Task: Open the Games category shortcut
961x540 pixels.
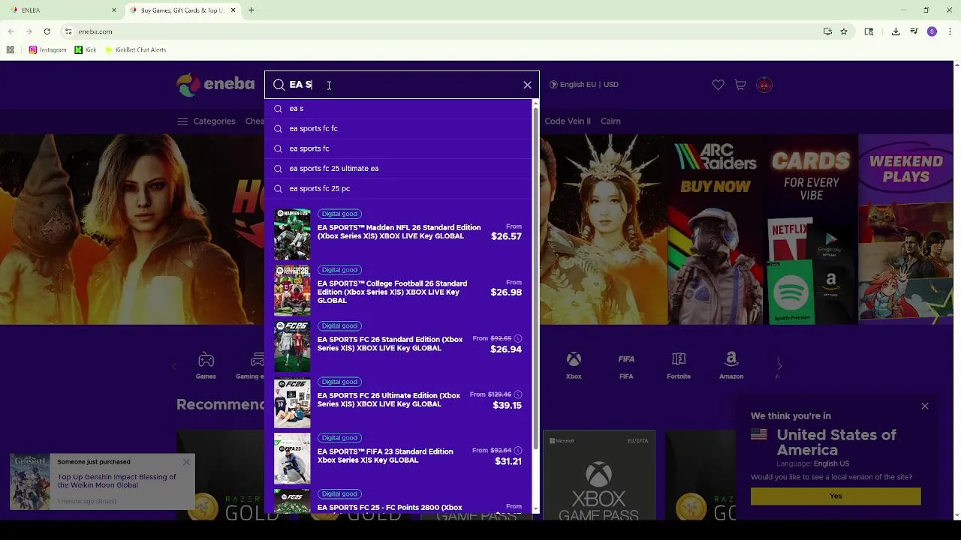Action: [206, 366]
